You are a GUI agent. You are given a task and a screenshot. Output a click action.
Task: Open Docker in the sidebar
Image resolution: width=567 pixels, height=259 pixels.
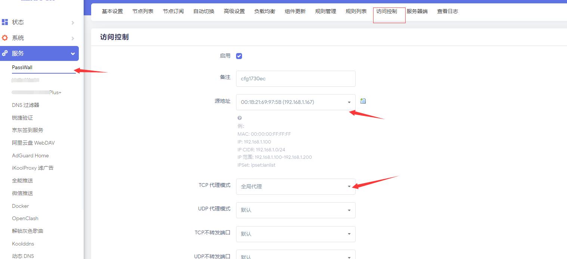tap(20, 206)
